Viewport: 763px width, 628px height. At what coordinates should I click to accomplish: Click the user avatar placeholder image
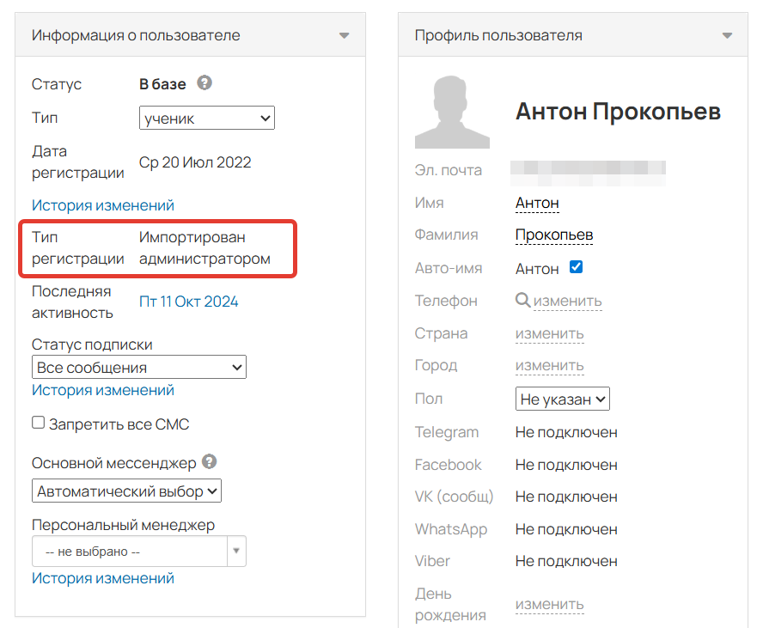point(451,113)
